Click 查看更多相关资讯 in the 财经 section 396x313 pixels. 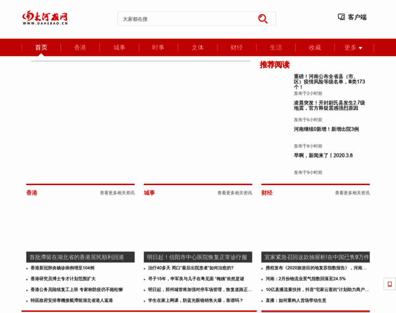pyautogui.click(x=352, y=193)
